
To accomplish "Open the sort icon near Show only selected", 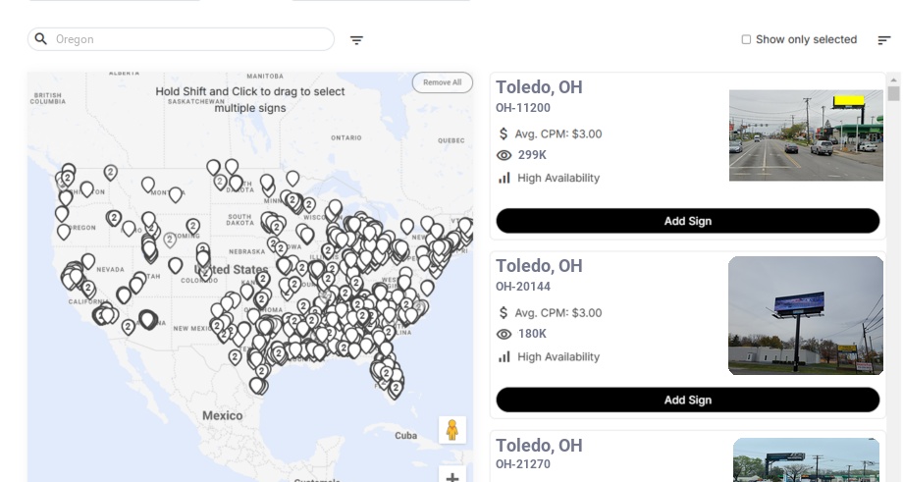I will [883, 40].
